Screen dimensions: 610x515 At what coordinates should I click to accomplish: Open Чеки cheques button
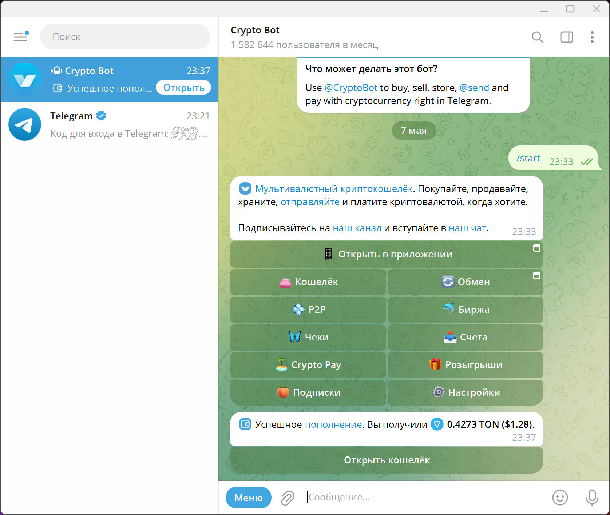[x=308, y=337]
